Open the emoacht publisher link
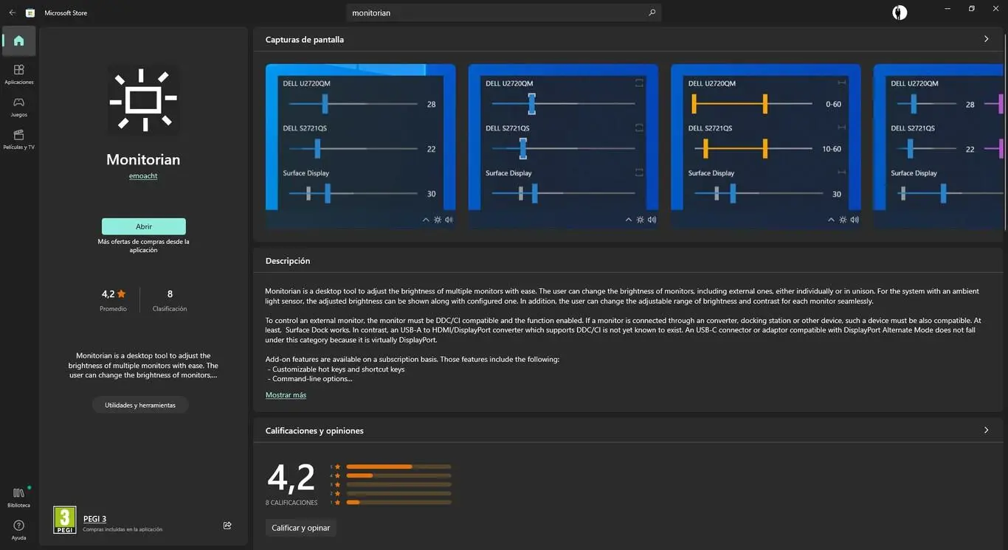This screenshot has width=1008, height=550. tap(143, 176)
